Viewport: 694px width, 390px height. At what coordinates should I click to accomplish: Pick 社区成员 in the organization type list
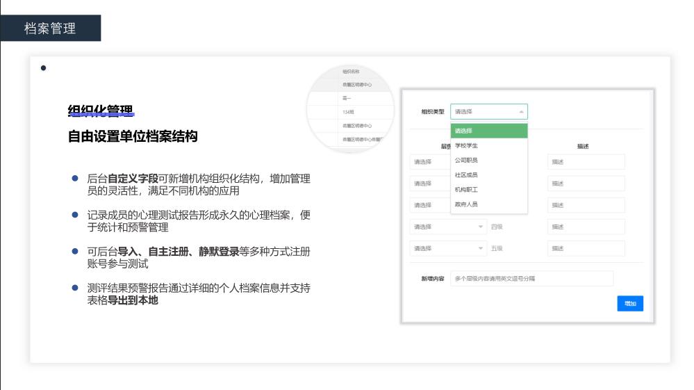pyautogui.click(x=488, y=175)
